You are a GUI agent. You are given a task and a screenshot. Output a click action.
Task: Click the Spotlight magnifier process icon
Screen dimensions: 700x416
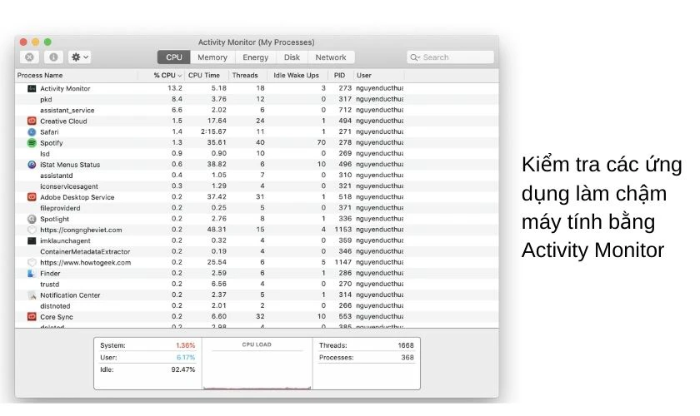[32, 219]
